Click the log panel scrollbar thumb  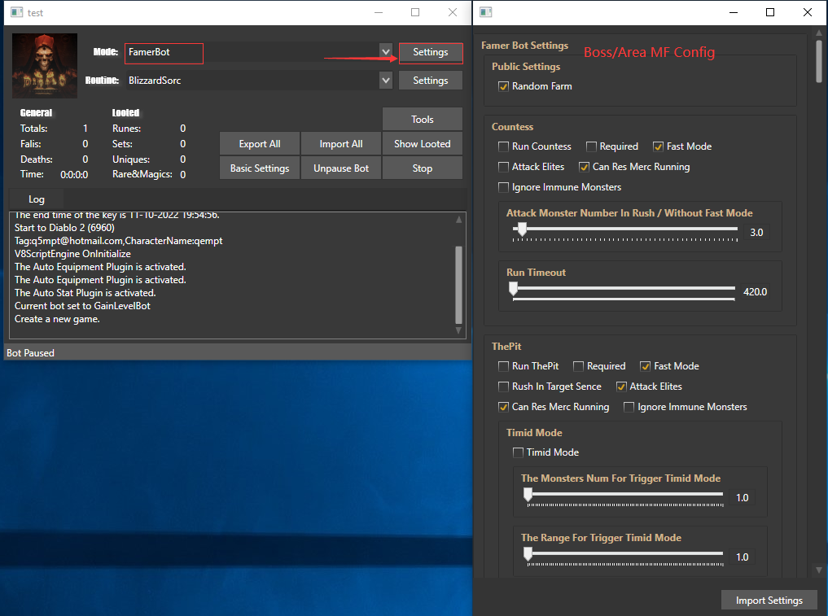click(458, 285)
